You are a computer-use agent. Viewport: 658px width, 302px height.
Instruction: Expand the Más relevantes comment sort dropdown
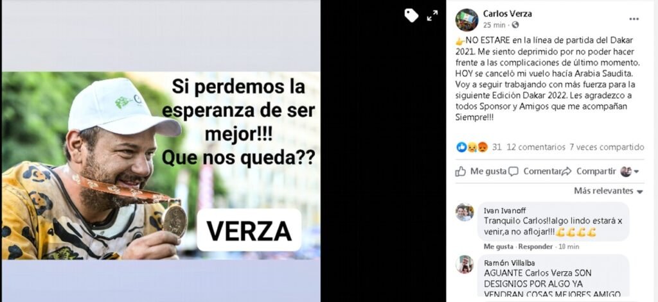click(x=608, y=191)
